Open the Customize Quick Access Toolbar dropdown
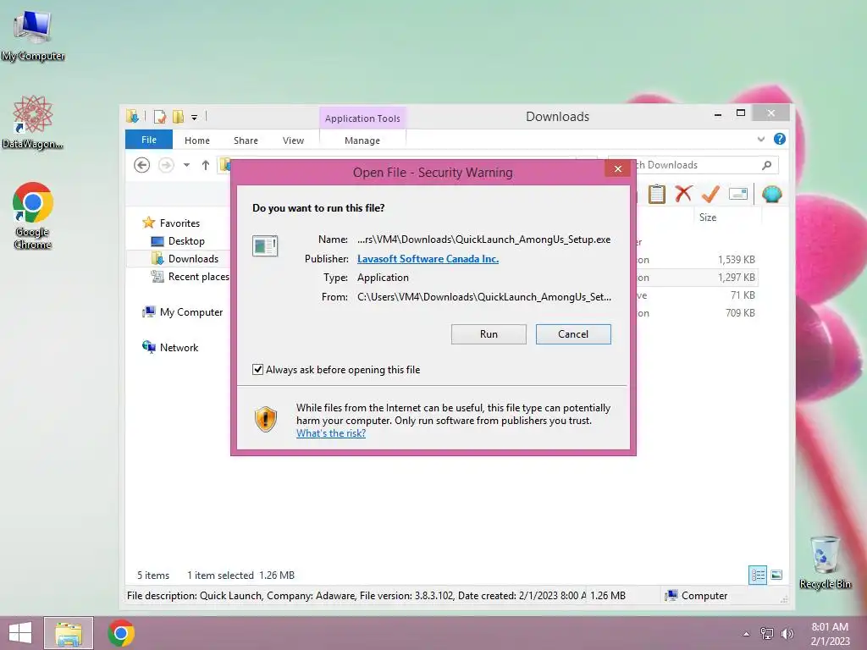The height and width of the screenshot is (650, 867). 194,117
